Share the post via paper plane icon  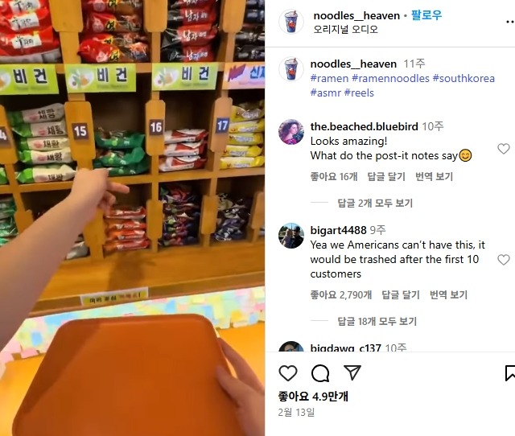tap(352, 372)
